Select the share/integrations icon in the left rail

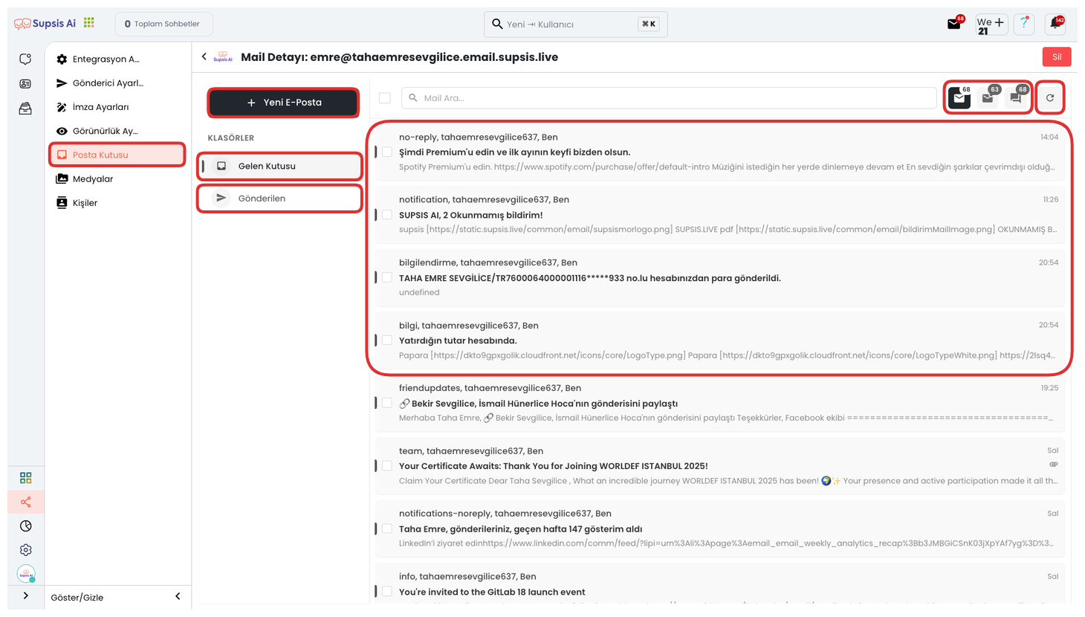[x=26, y=502]
